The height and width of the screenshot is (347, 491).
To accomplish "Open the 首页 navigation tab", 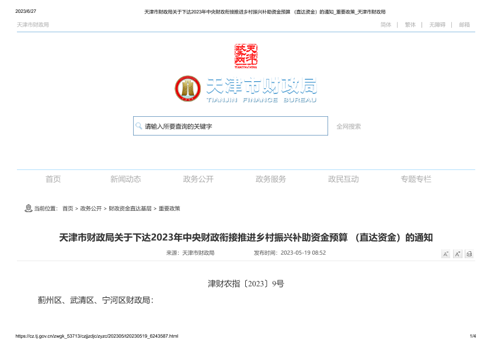I will coord(53,179).
